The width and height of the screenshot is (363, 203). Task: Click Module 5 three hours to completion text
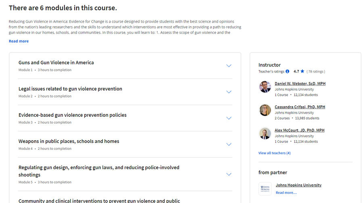pos(45,182)
